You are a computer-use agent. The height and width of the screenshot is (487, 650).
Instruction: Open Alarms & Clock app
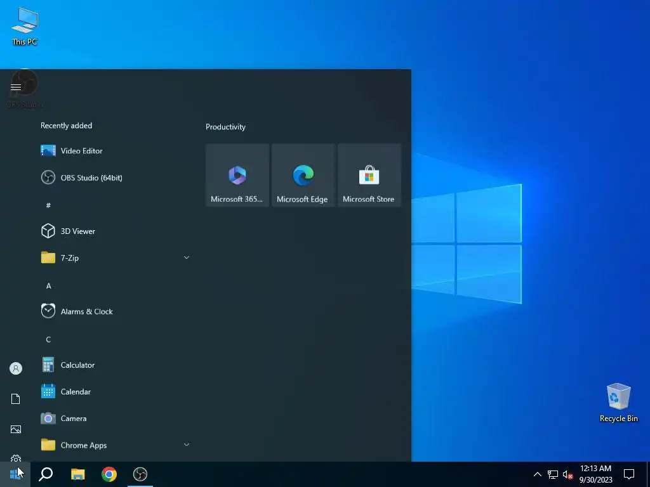pyautogui.click(x=116, y=311)
